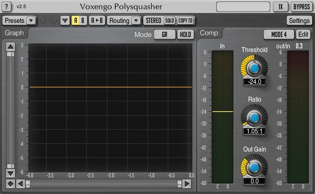Click the Edit button in Comp panel
315x194 pixels.
click(x=303, y=34)
